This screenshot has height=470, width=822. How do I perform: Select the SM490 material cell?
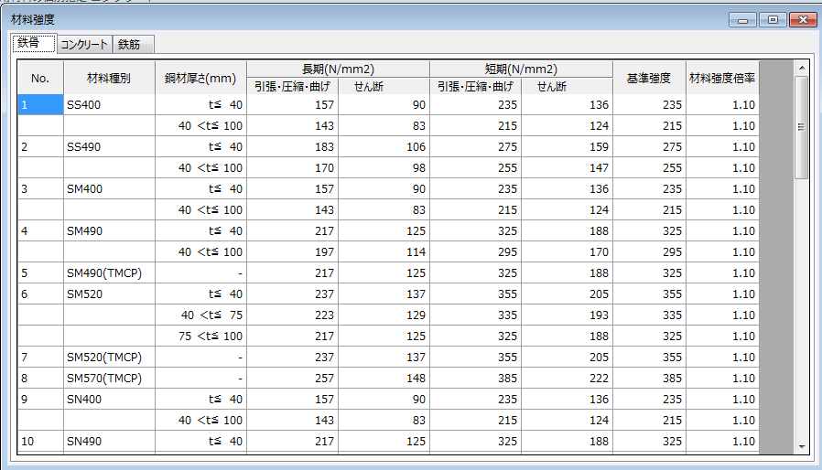(x=109, y=231)
